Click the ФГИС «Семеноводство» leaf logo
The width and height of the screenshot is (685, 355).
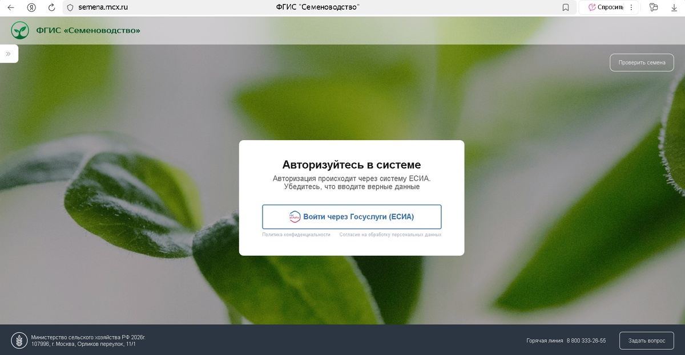[x=19, y=30]
